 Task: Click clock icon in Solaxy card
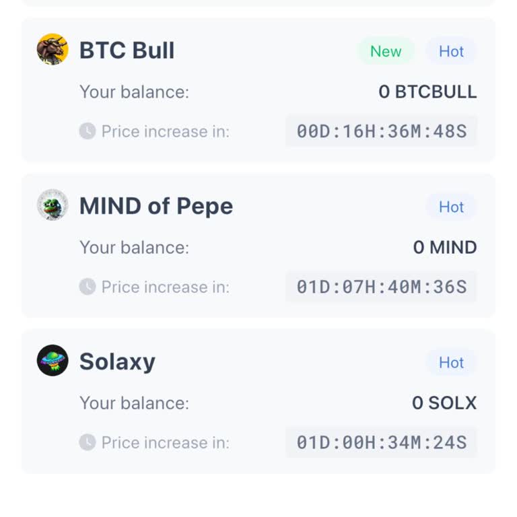pos(88,442)
